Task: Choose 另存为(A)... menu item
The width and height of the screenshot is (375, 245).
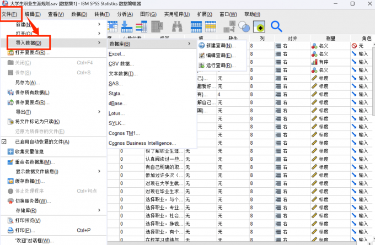Action: click(x=54, y=83)
